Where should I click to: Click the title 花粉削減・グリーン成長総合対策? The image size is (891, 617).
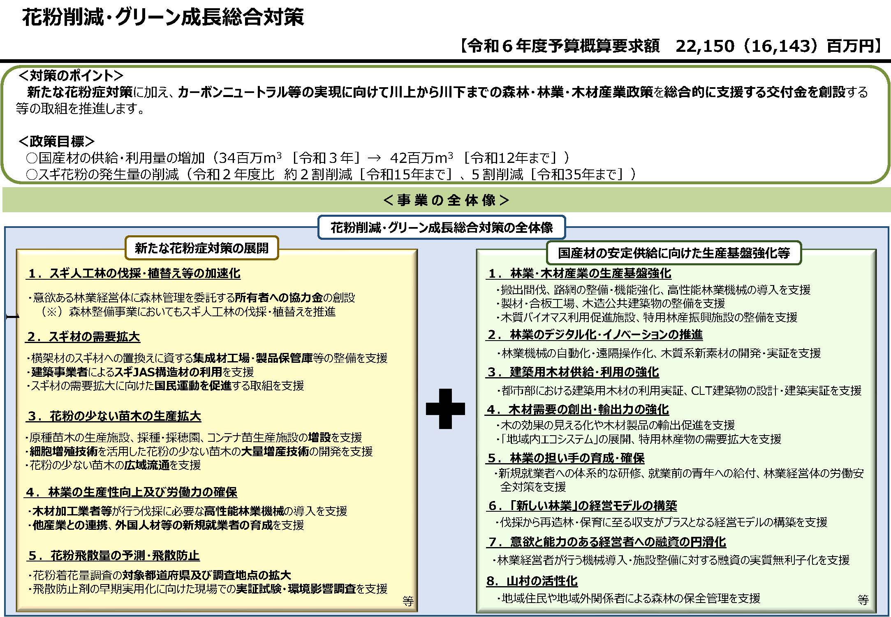[x=163, y=17]
